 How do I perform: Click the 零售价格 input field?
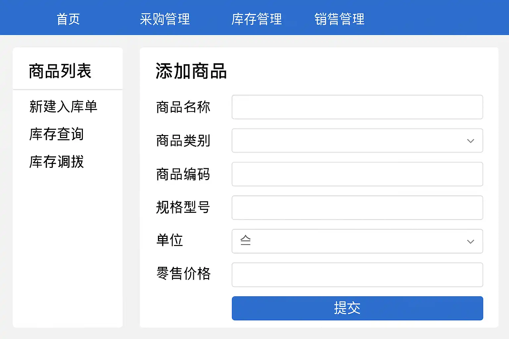[x=357, y=275]
